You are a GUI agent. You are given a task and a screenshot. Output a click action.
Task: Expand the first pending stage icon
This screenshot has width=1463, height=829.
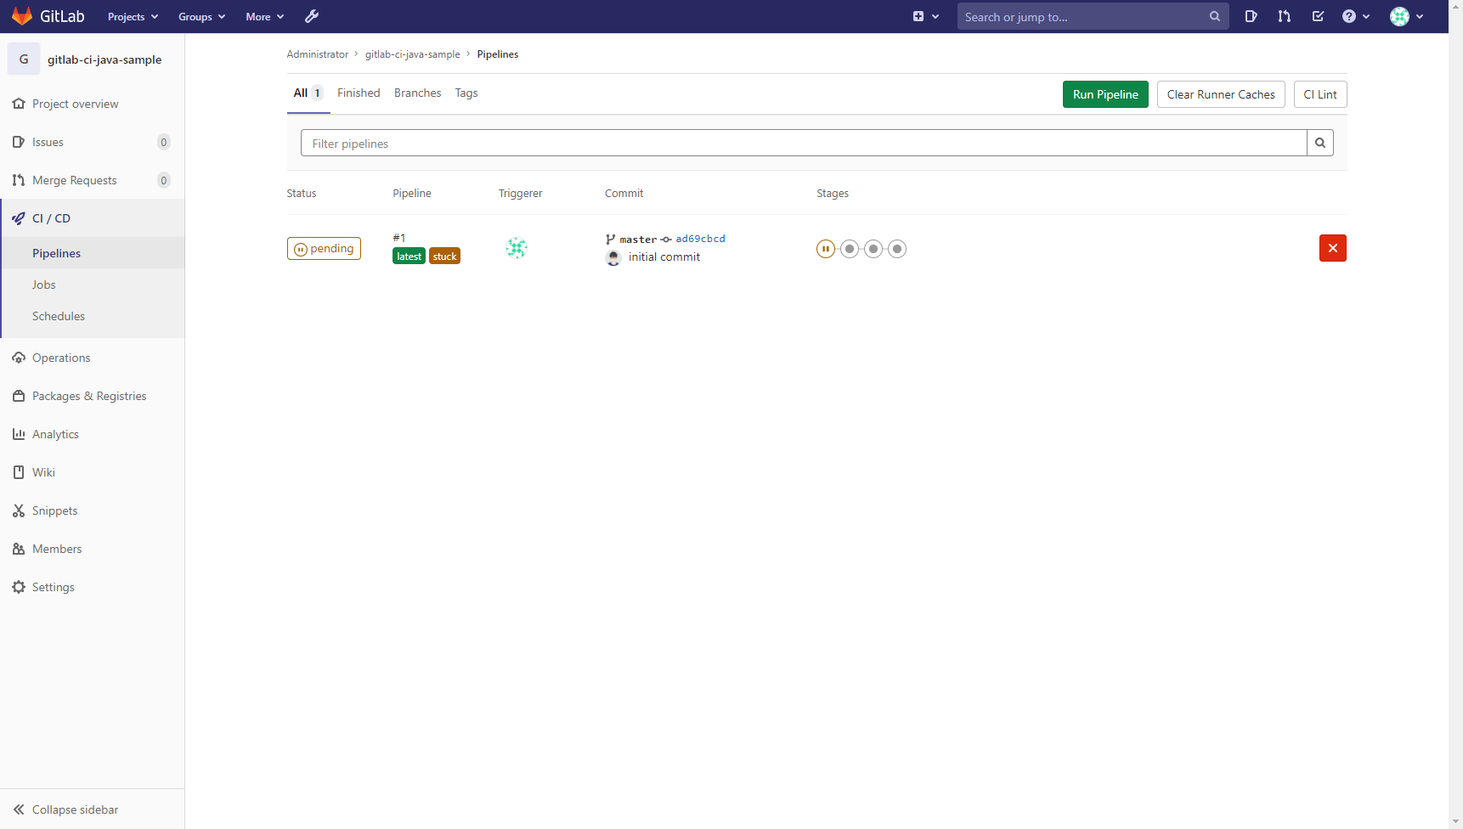point(825,249)
